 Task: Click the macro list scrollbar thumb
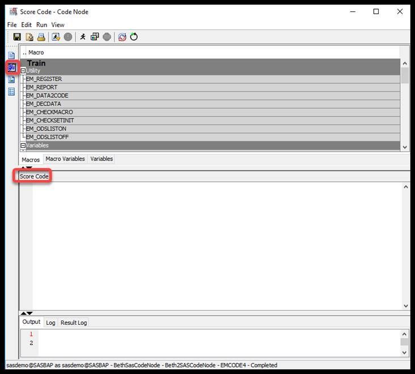click(x=405, y=75)
